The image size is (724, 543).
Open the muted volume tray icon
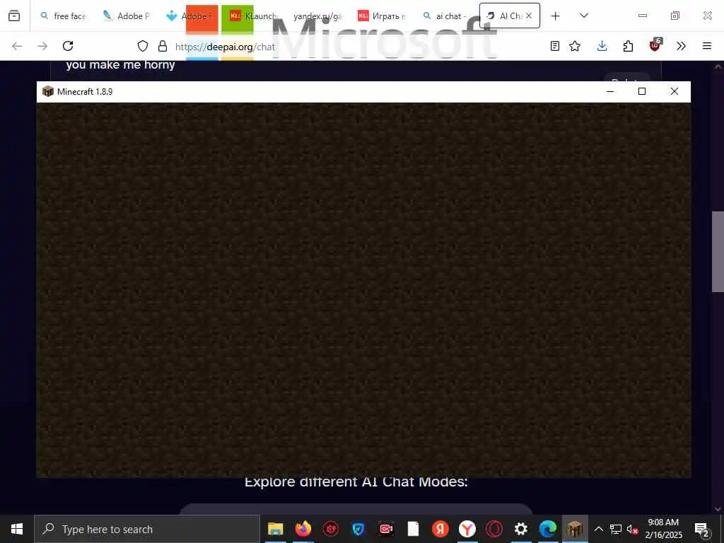point(633,529)
